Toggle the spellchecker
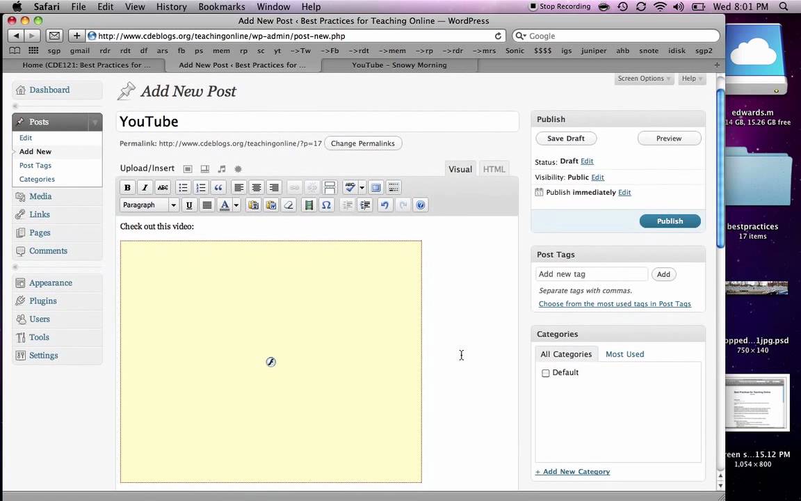801x501 pixels. [350, 188]
